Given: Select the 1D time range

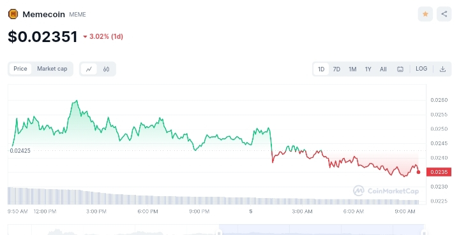Looking at the screenshot, I should (321, 69).
